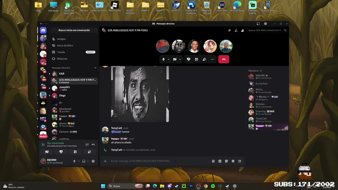
Task: Toggle member list in chat header
Action: [243, 30]
